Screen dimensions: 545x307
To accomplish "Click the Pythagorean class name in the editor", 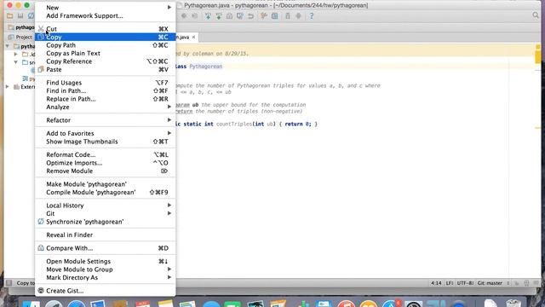I will coord(206,67).
